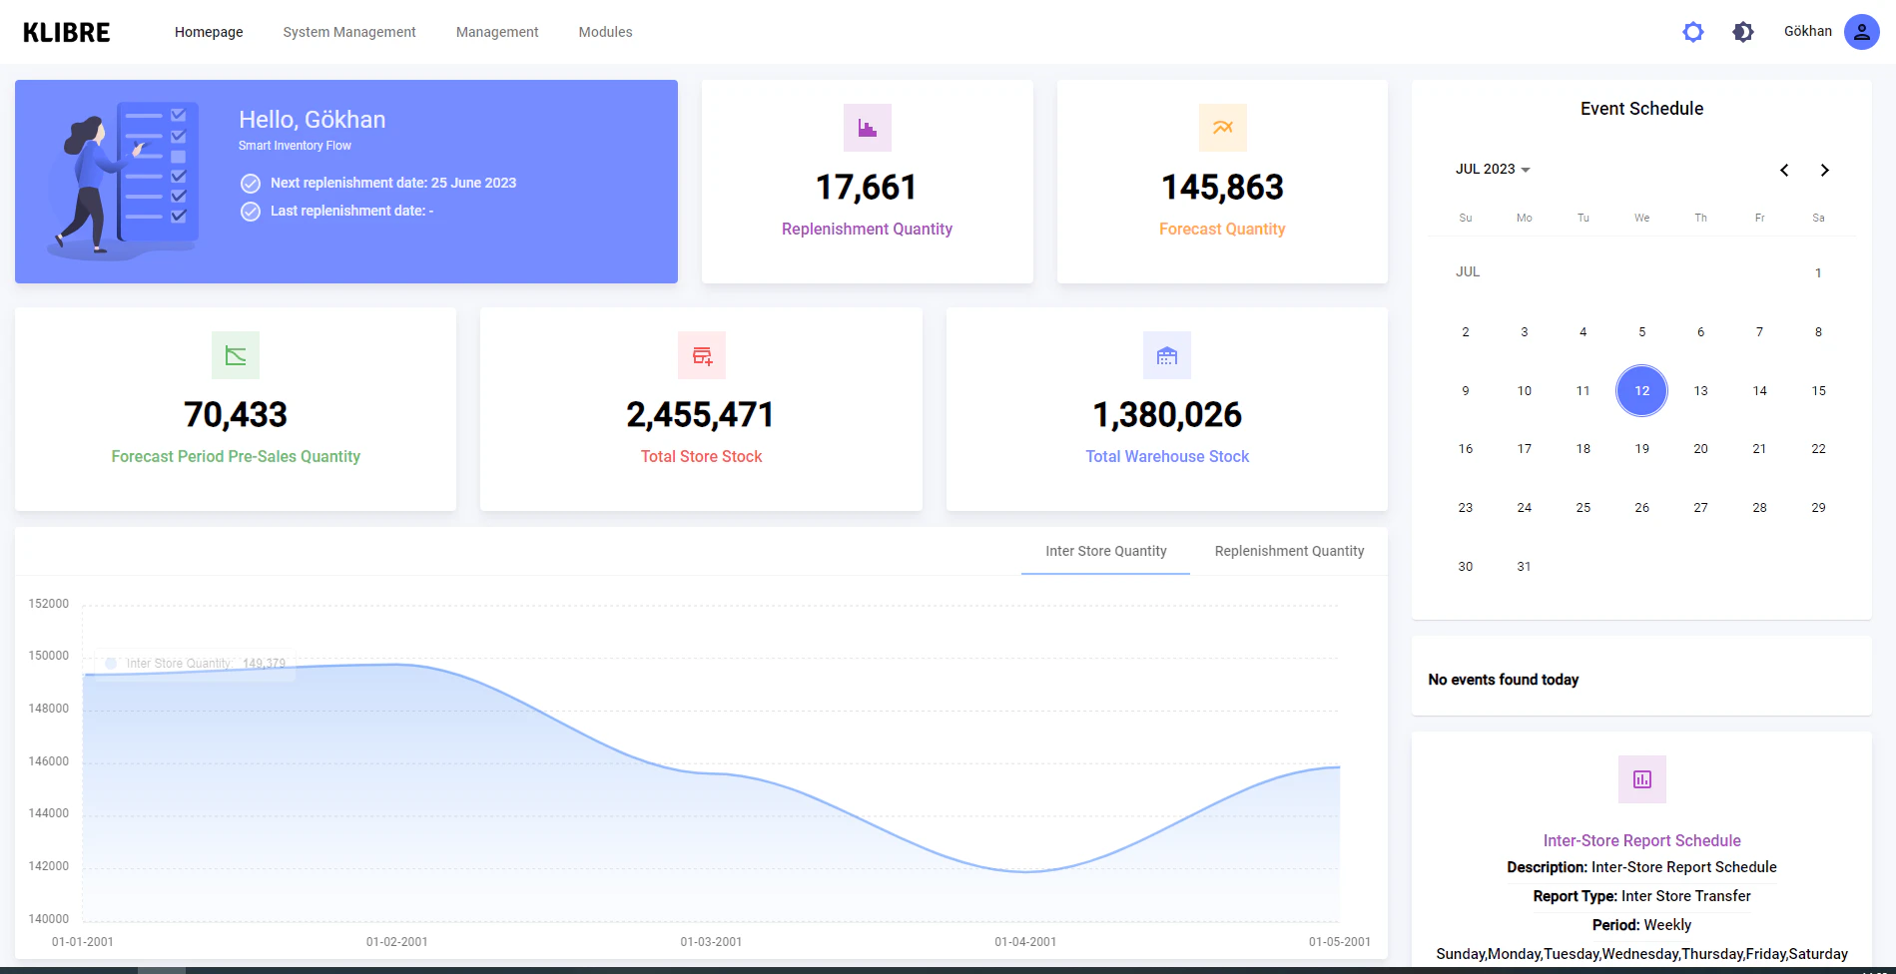Click the Forecast Quantity trend icon

tap(1221, 127)
